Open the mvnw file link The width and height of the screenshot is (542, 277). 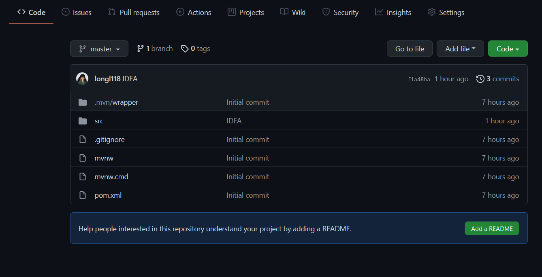coord(104,158)
